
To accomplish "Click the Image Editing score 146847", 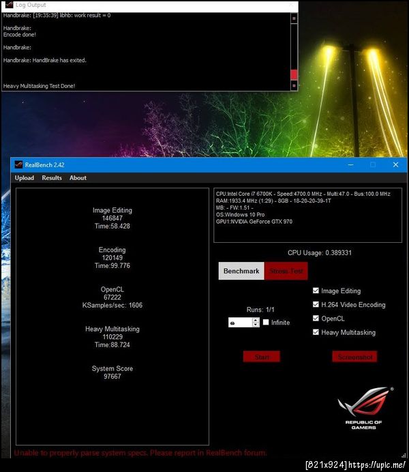I will 112,218.
